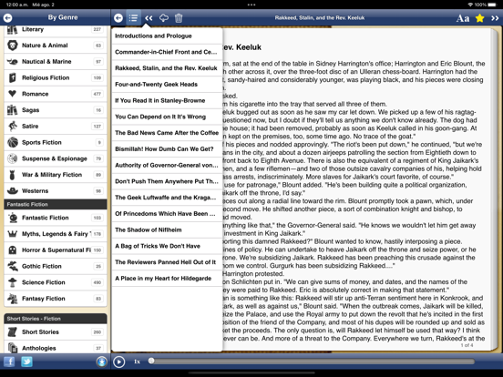The image size is (503, 377).
Task: Open War & Military Fiction grenade icon
Action: coord(13,175)
